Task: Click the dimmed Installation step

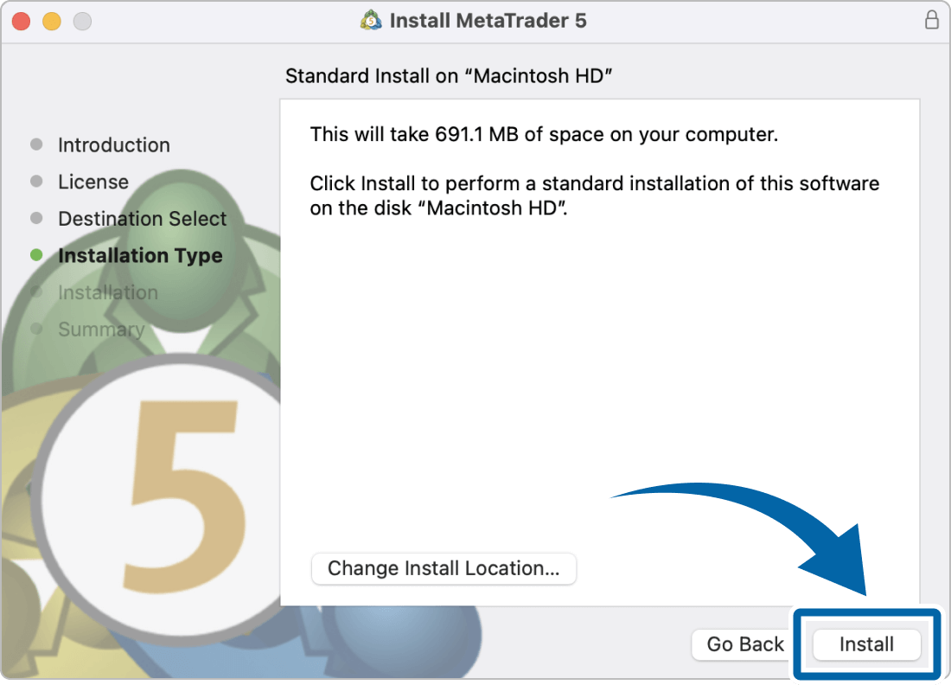Action: click(108, 292)
